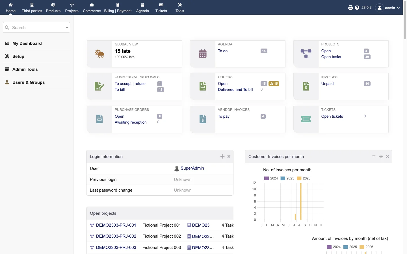Open the SuperAdmin user link
The width and height of the screenshot is (407, 254).
192,168
